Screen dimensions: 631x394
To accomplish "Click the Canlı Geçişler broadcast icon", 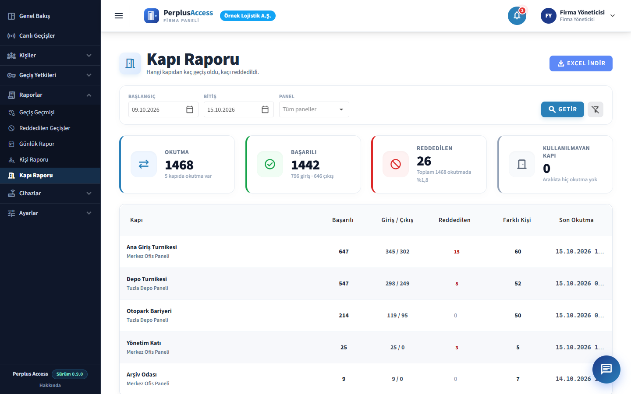I will tap(11, 36).
